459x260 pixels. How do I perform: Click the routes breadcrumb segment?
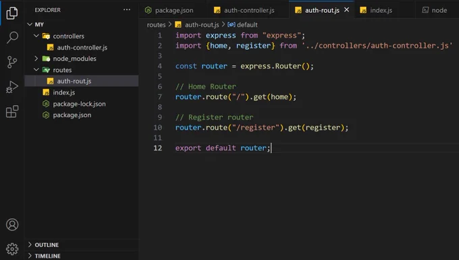pyautogui.click(x=156, y=25)
